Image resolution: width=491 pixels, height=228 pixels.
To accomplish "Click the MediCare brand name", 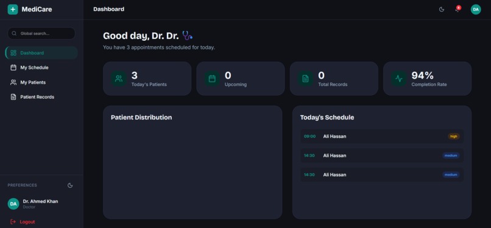I will pyautogui.click(x=37, y=9).
